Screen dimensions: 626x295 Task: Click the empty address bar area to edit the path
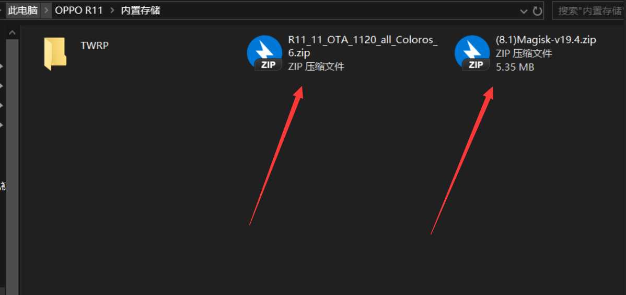[339, 11]
